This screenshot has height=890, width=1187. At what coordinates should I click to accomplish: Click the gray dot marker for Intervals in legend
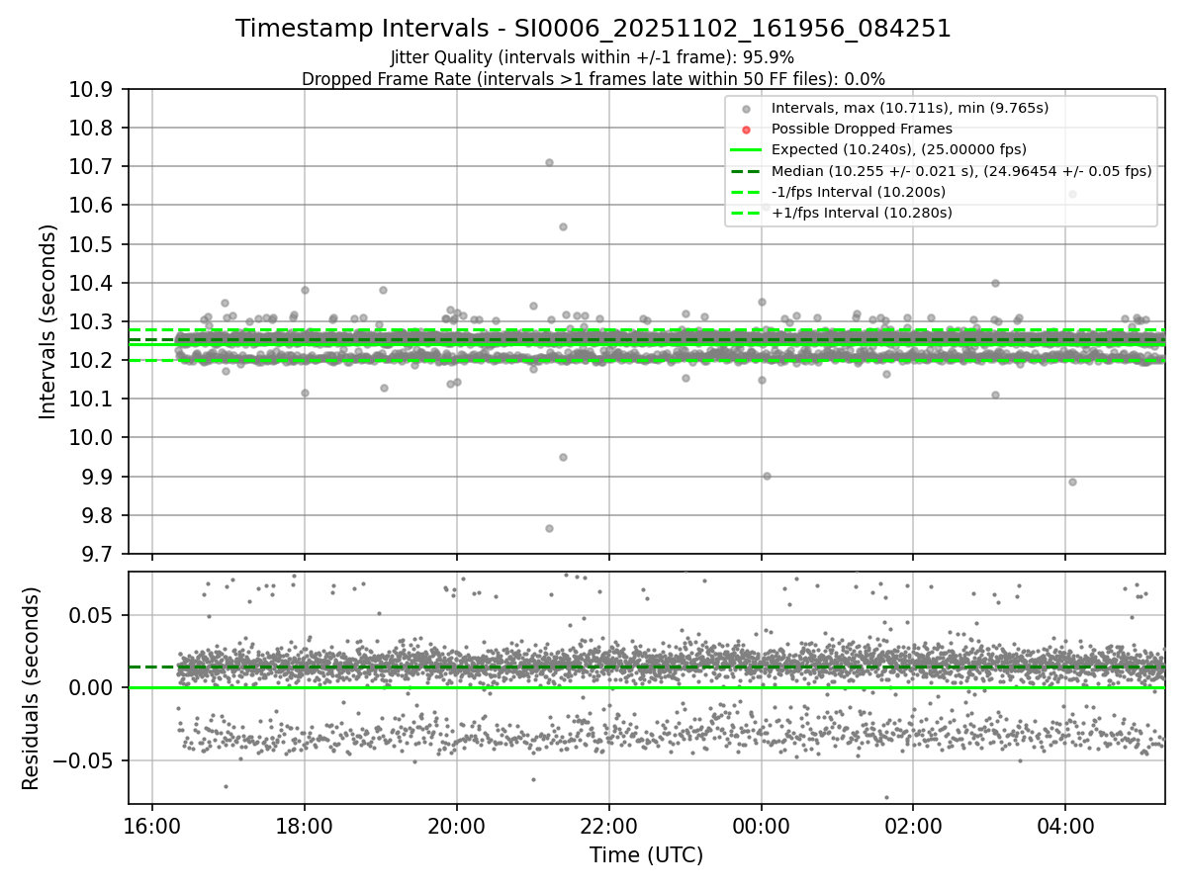click(x=746, y=109)
